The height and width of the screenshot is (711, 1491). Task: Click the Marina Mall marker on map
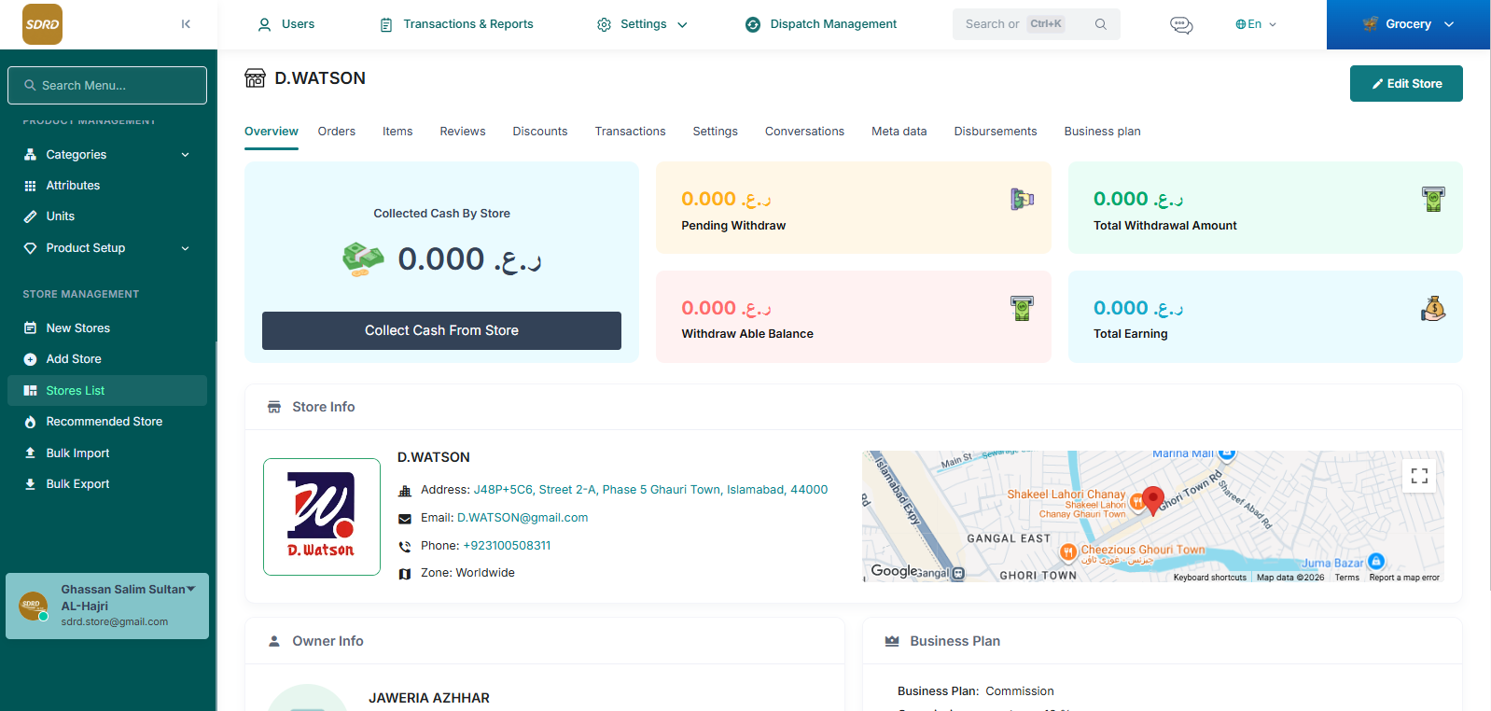click(x=1227, y=454)
